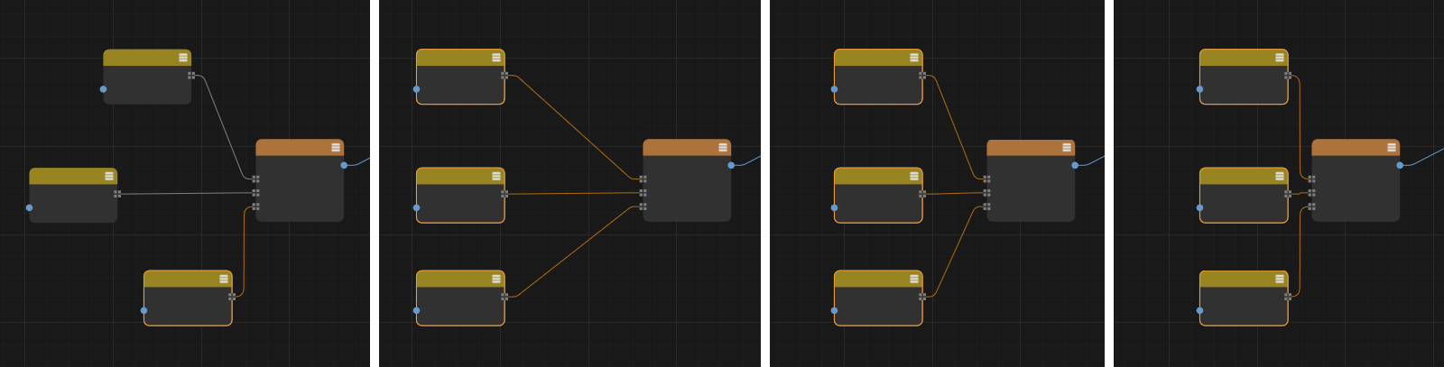This screenshot has height=367, width=1444.
Task: Open menu icon on orange node in rightmost panel
Action: pos(1392,148)
